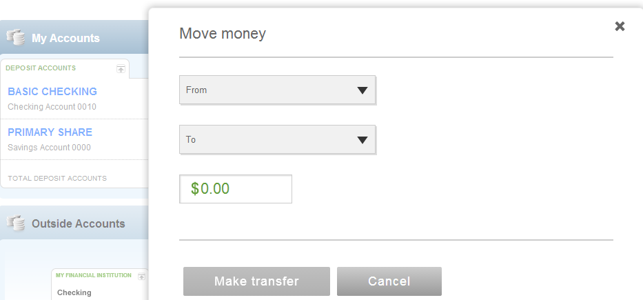Screen dimensions: 643x300
Task: Collapse the My Financial Institution panel icon
Action: click(142, 277)
